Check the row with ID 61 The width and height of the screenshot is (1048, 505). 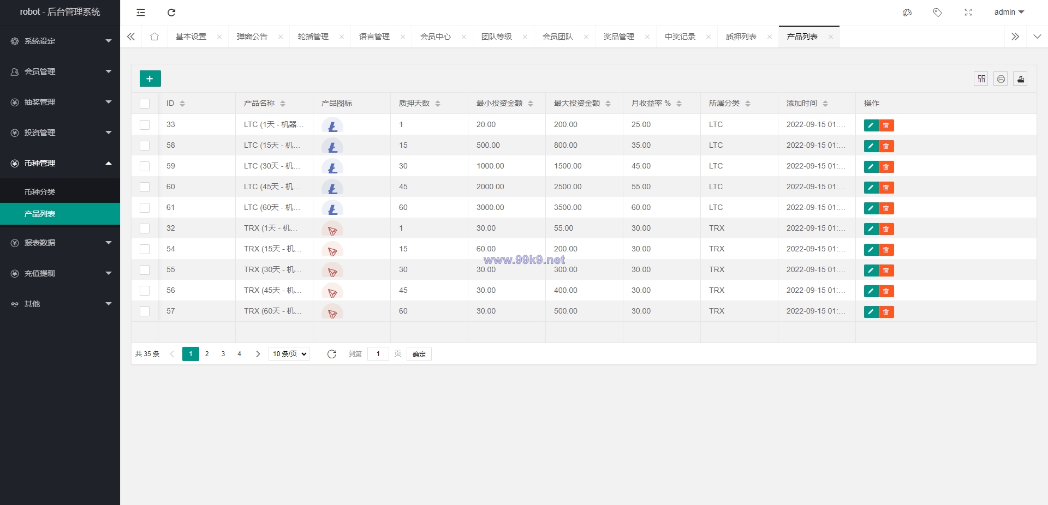pyautogui.click(x=145, y=208)
